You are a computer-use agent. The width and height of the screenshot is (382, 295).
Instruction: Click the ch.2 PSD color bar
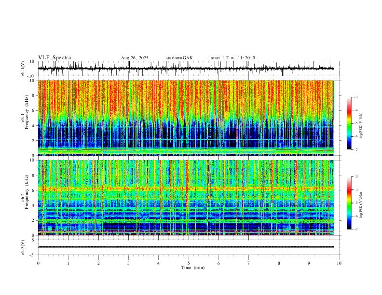point(349,203)
